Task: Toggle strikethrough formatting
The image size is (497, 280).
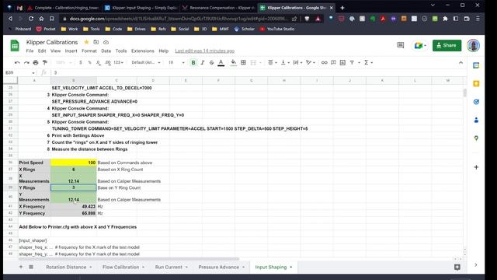Action: [211, 62]
